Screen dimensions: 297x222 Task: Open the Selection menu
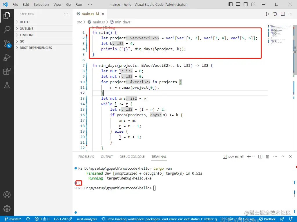tap(41, 4)
